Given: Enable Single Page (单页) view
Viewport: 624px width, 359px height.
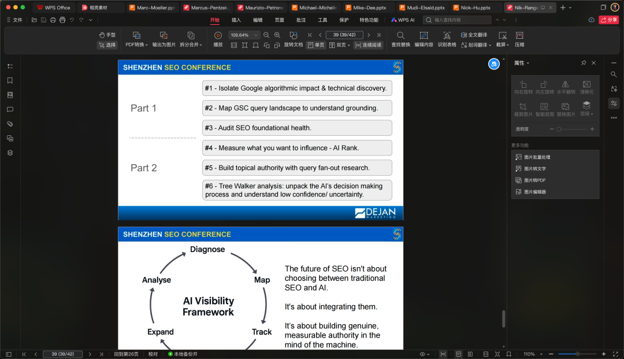Looking at the screenshot, I should click(x=316, y=45).
